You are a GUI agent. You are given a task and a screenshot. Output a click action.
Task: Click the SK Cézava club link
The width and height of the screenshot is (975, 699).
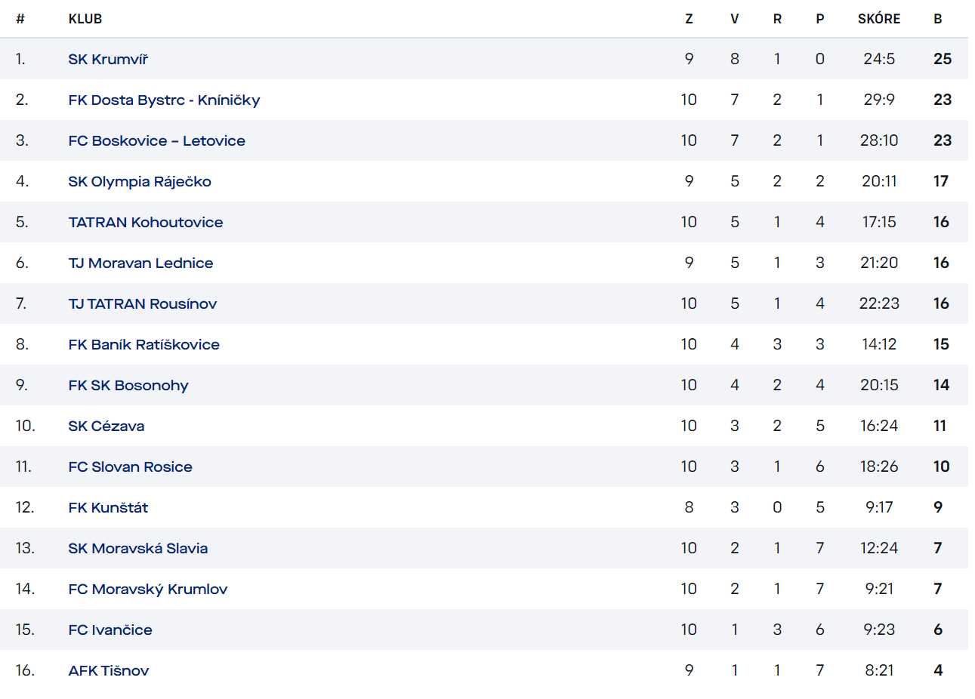pos(106,426)
